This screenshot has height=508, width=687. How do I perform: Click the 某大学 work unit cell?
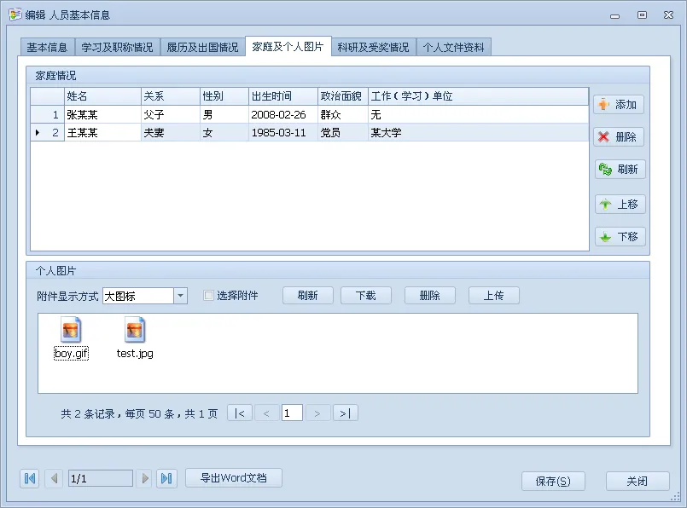(478, 133)
